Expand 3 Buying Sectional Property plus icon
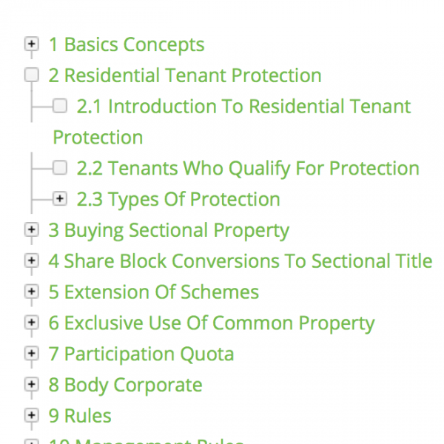 (x=31, y=230)
